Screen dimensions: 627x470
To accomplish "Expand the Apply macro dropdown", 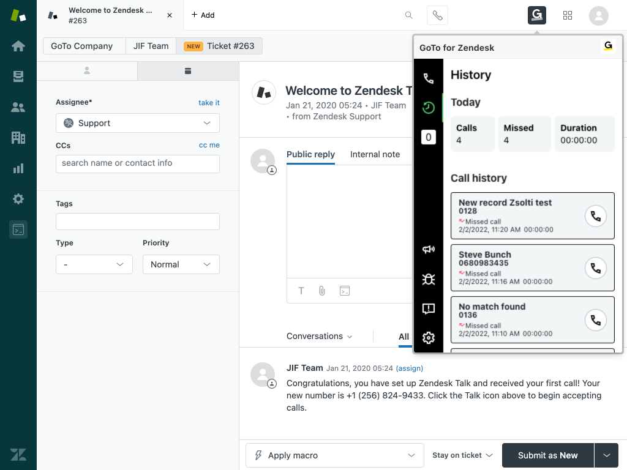I will (x=334, y=455).
